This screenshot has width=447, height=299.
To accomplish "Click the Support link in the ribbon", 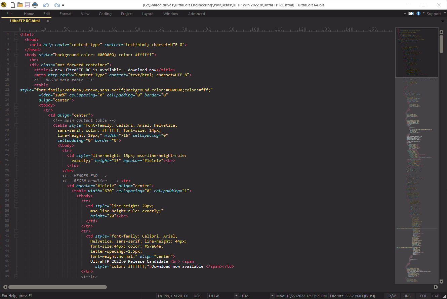I will (x=434, y=14).
